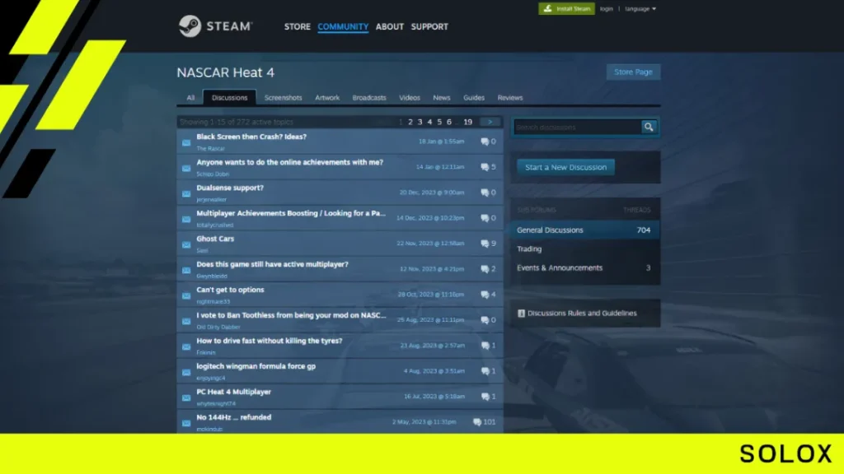Click the Install Steam button
Screen dimensions: 844x474
[x=566, y=8]
